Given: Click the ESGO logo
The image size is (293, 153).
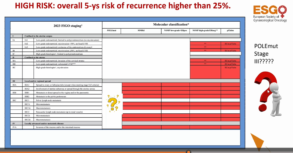Looking at the screenshot, I should pos(270,14).
